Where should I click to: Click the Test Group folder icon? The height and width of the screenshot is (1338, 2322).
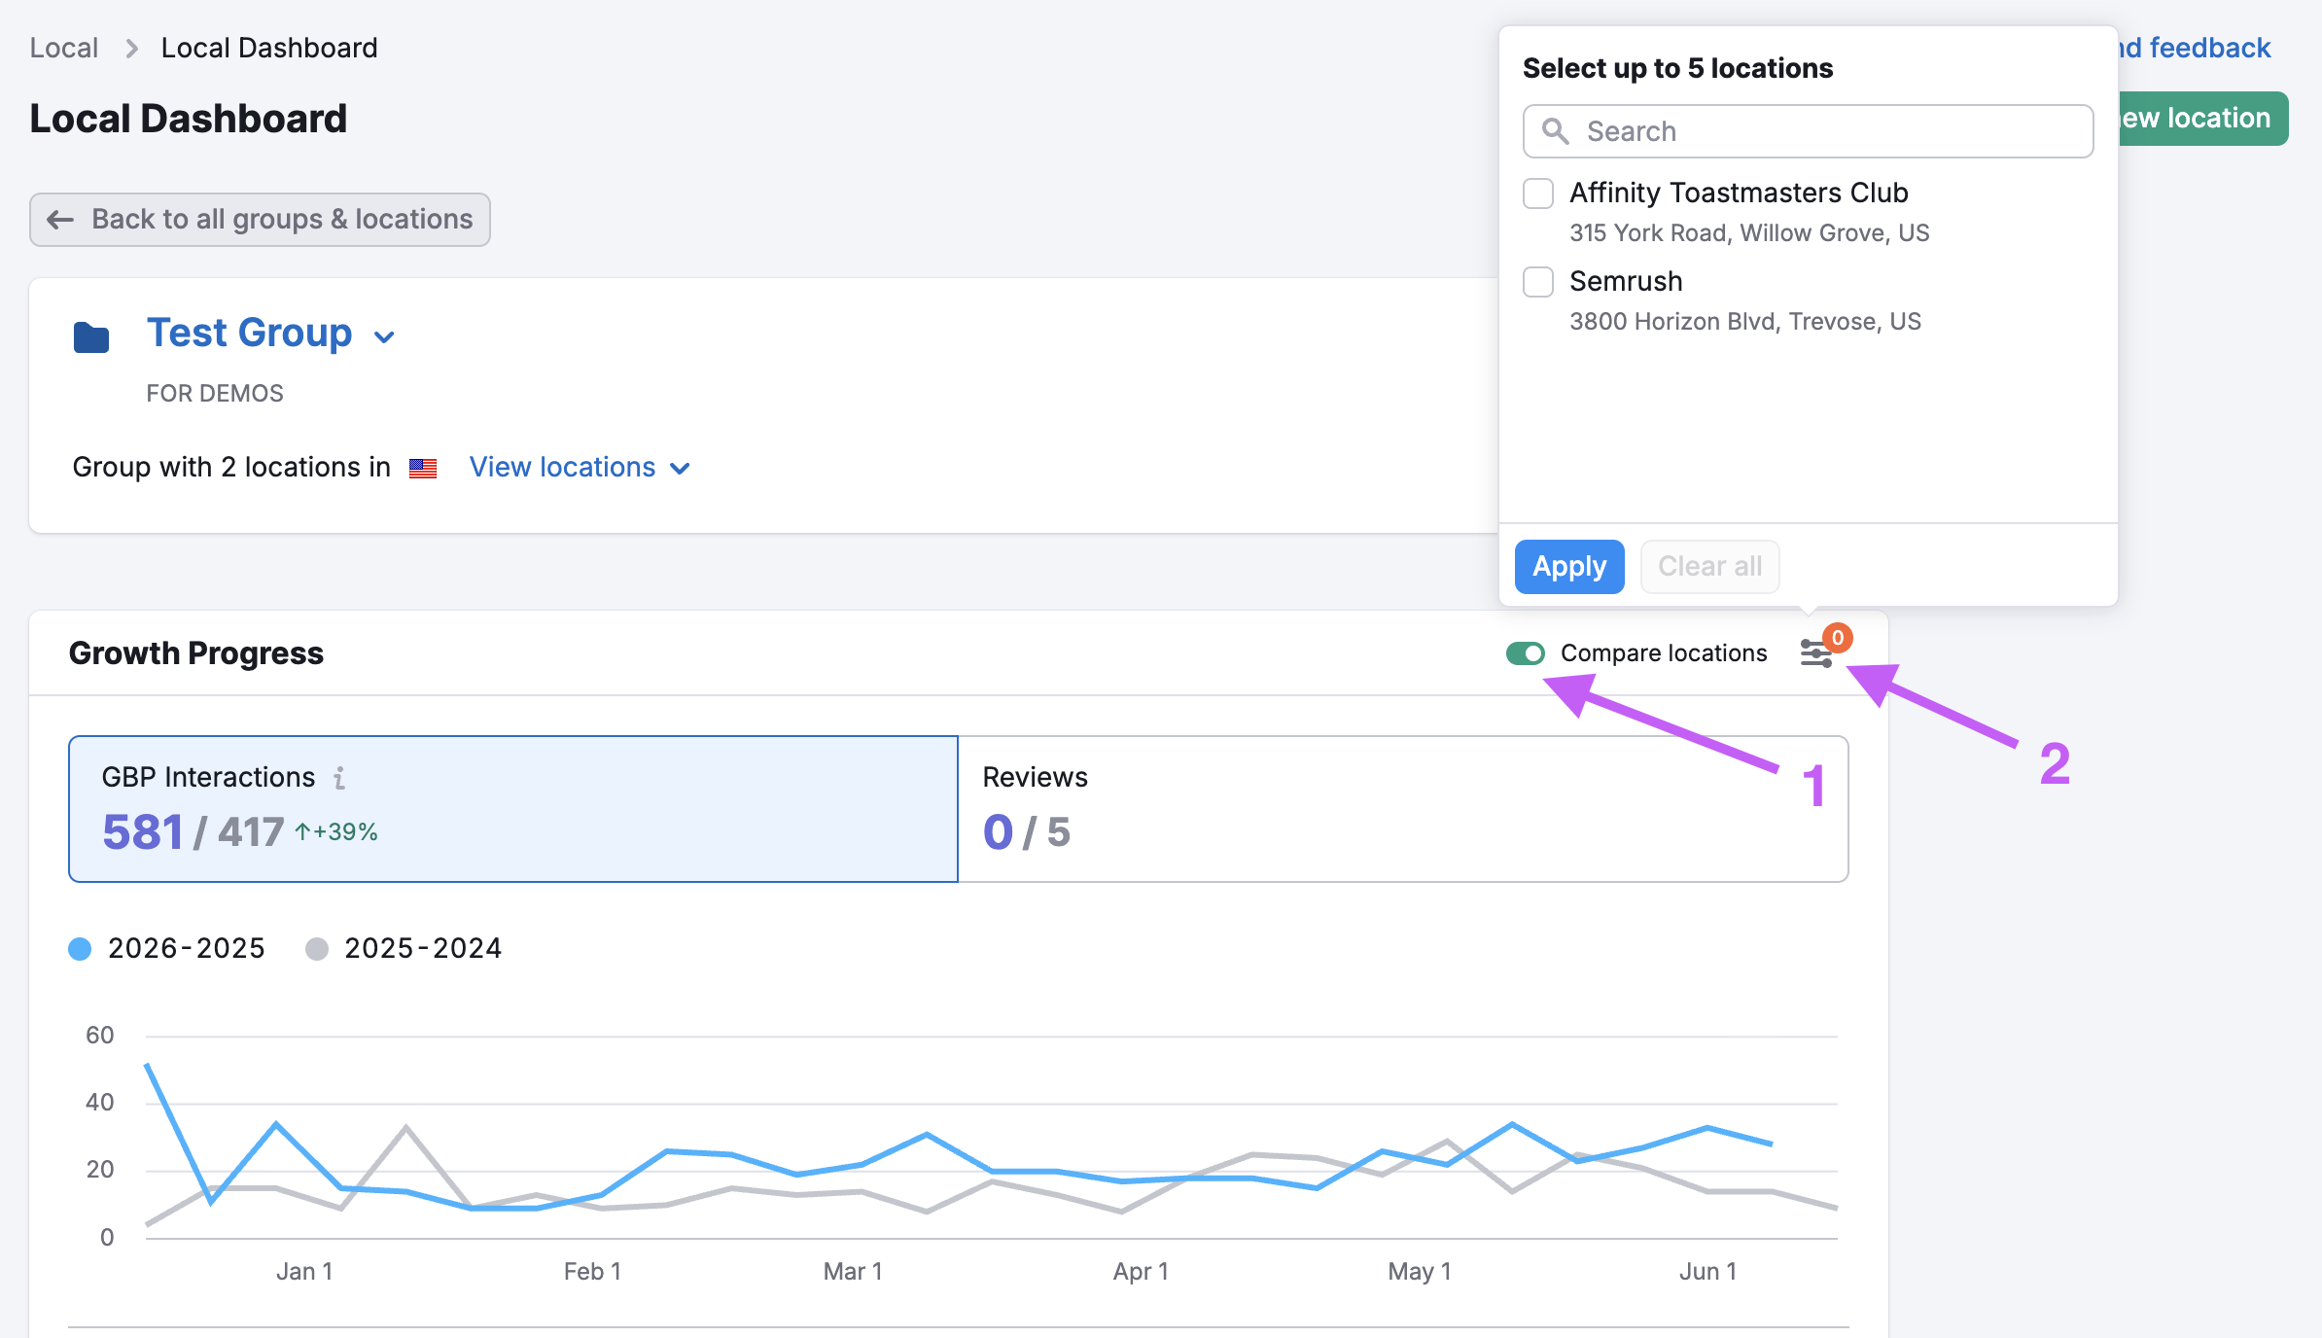pos(91,337)
